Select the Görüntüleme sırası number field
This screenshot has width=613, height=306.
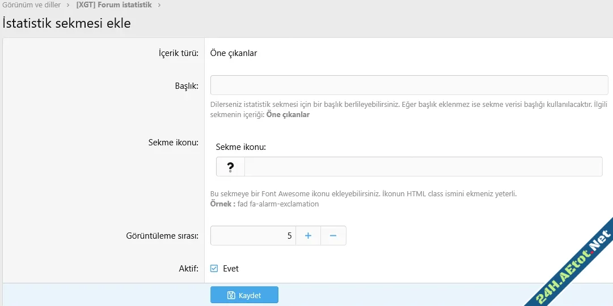(252, 236)
